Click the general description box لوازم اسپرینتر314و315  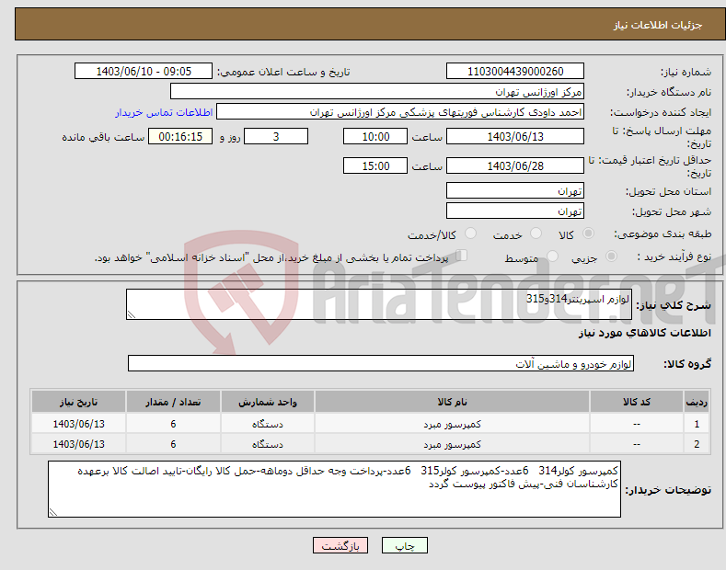379,304
